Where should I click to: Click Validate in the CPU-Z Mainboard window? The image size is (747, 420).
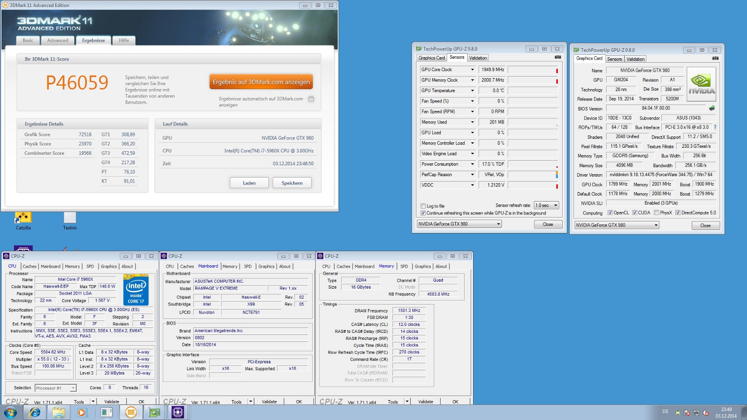pos(269,402)
